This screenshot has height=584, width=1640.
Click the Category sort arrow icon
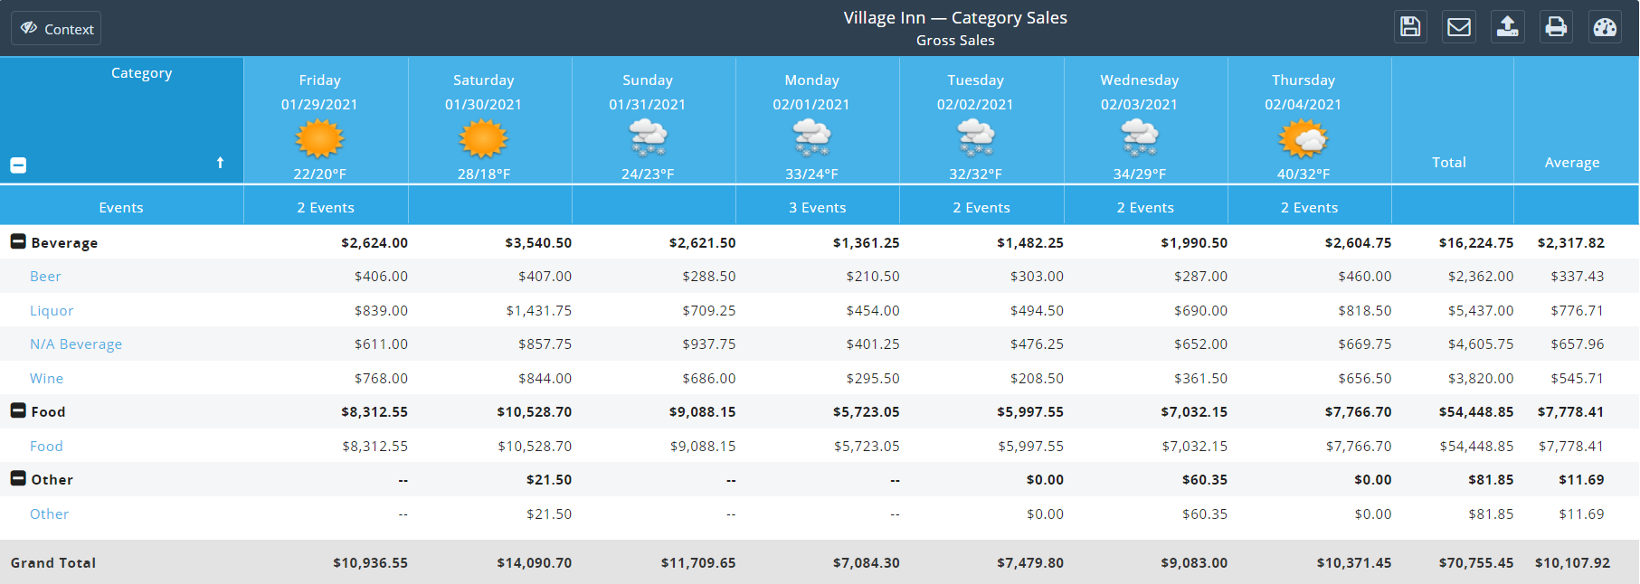point(220,163)
